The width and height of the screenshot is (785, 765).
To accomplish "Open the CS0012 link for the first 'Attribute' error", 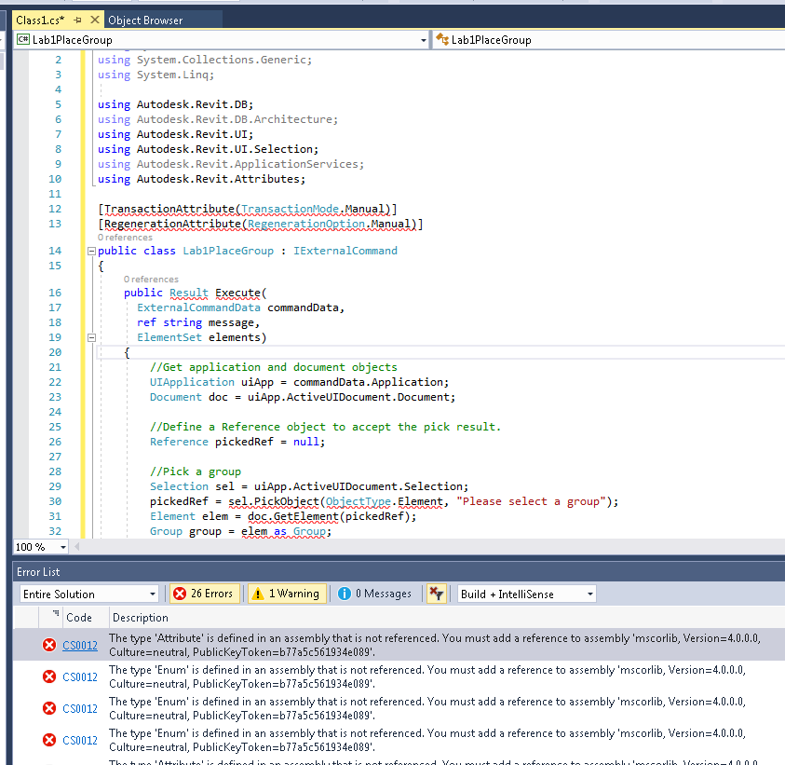I will coord(80,646).
